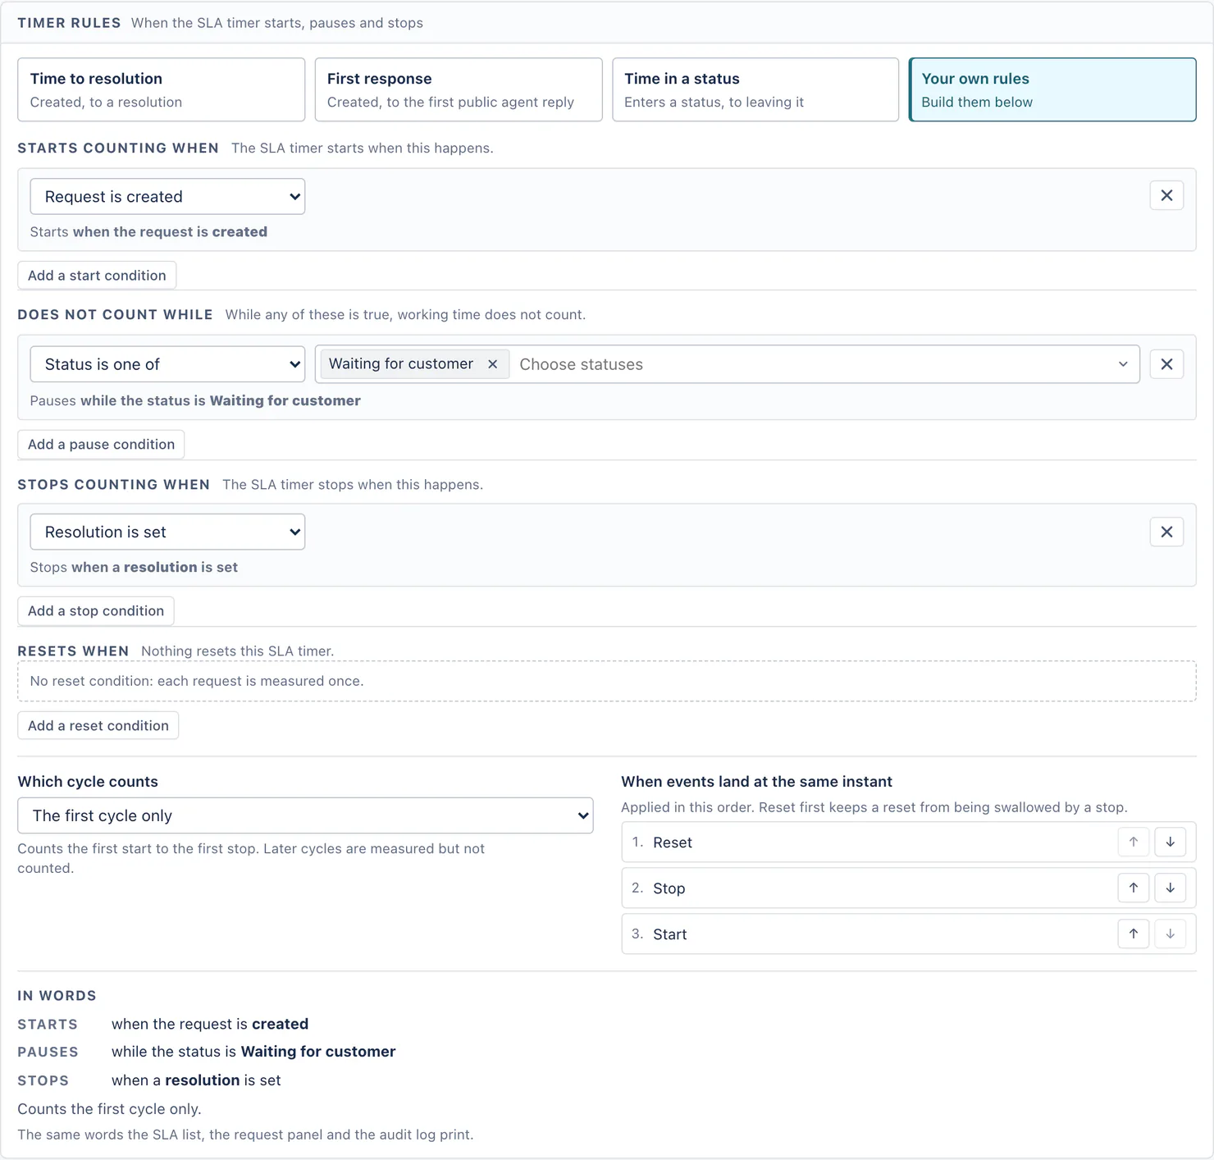Open the Resolution is set dropdown
This screenshot has width=1214, height=1160.
pyautogui.click(x=167, y=532)
